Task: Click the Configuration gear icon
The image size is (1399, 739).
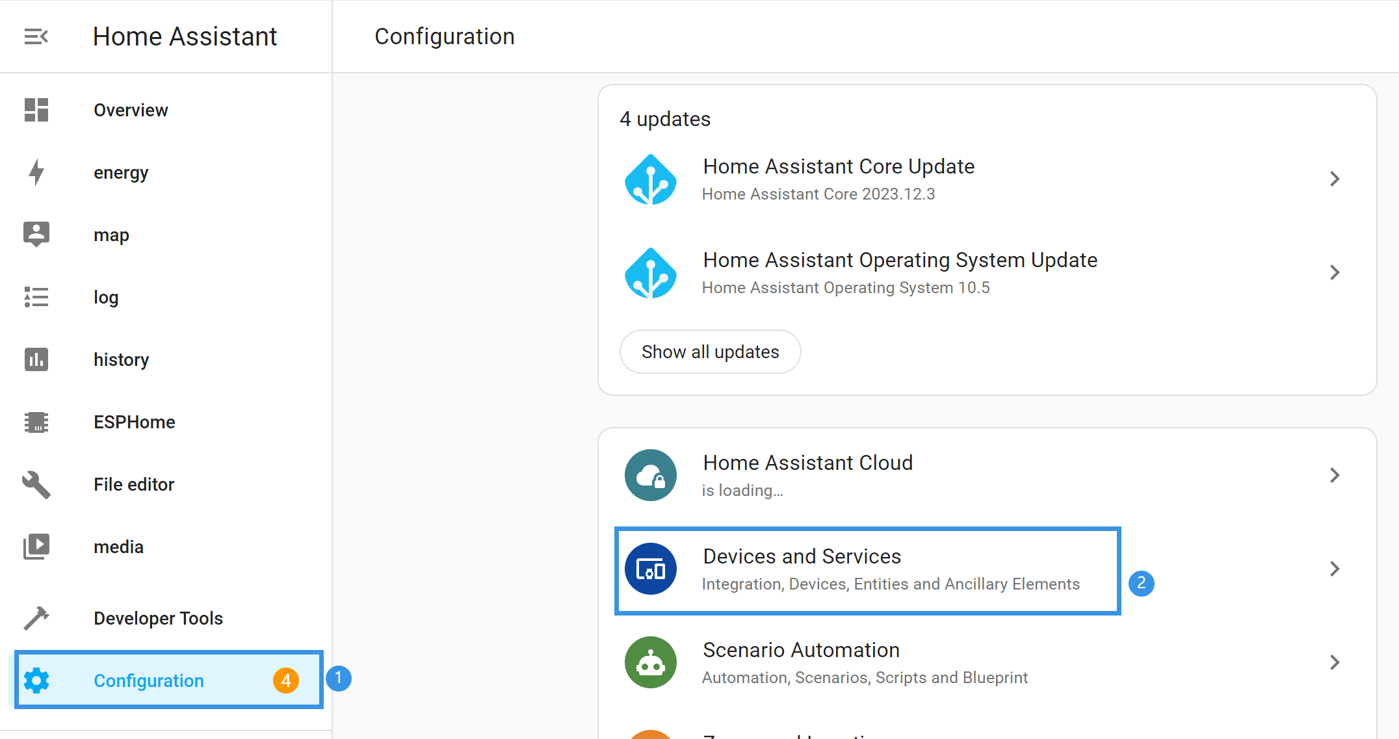Action: (36, 681)
